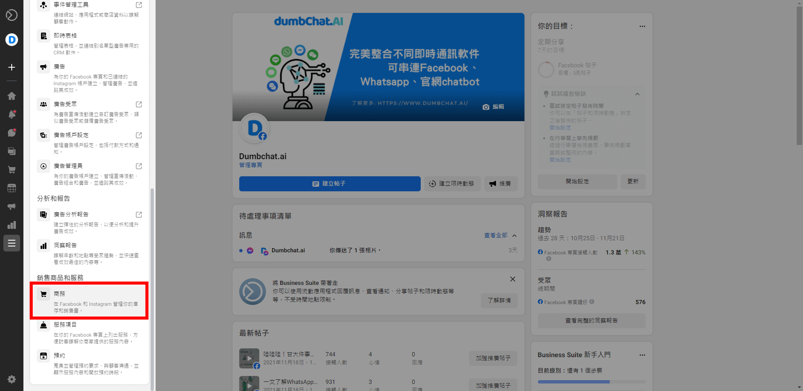This screenshot has height=391, width=803.
Task: Open commerce cart icon in left rail
Action: [12, 170]
